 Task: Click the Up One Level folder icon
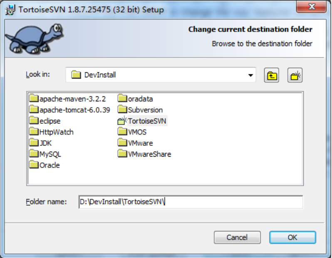click(271, 75)
